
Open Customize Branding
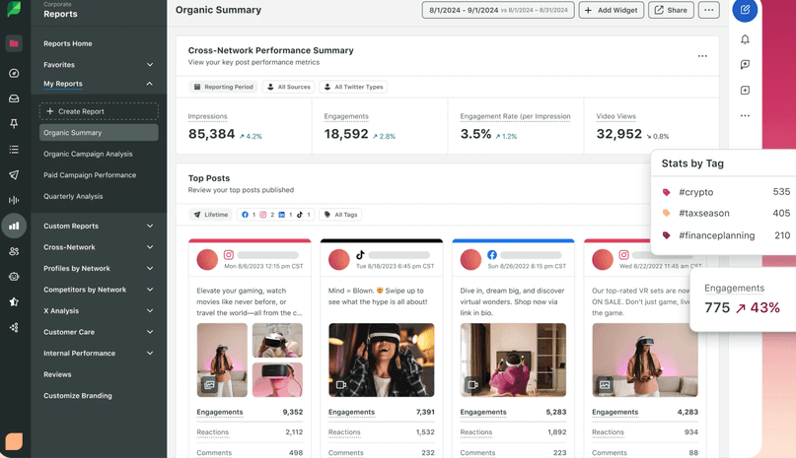[78, 396]
